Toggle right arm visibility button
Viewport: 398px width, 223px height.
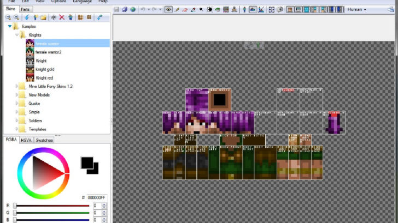pos(324,10)
